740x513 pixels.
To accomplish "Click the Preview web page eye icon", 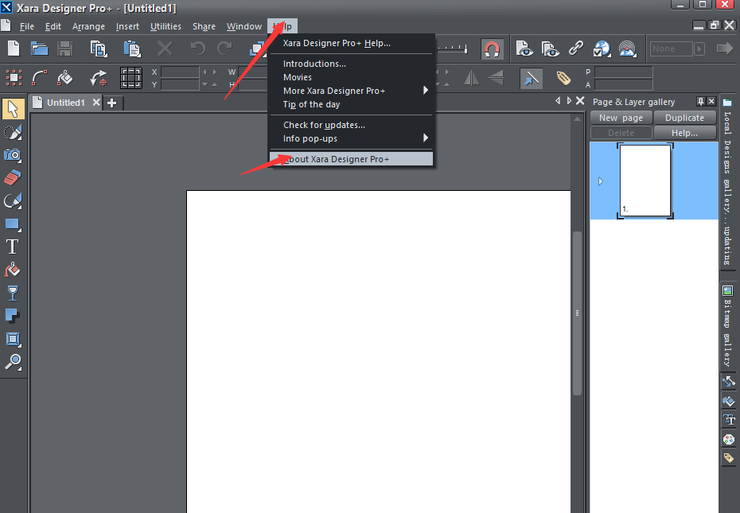I will pos(524,49).
